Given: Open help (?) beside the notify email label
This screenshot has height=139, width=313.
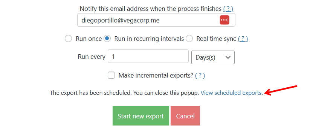Looking at the screenshot, I should (x=228, y=9).
